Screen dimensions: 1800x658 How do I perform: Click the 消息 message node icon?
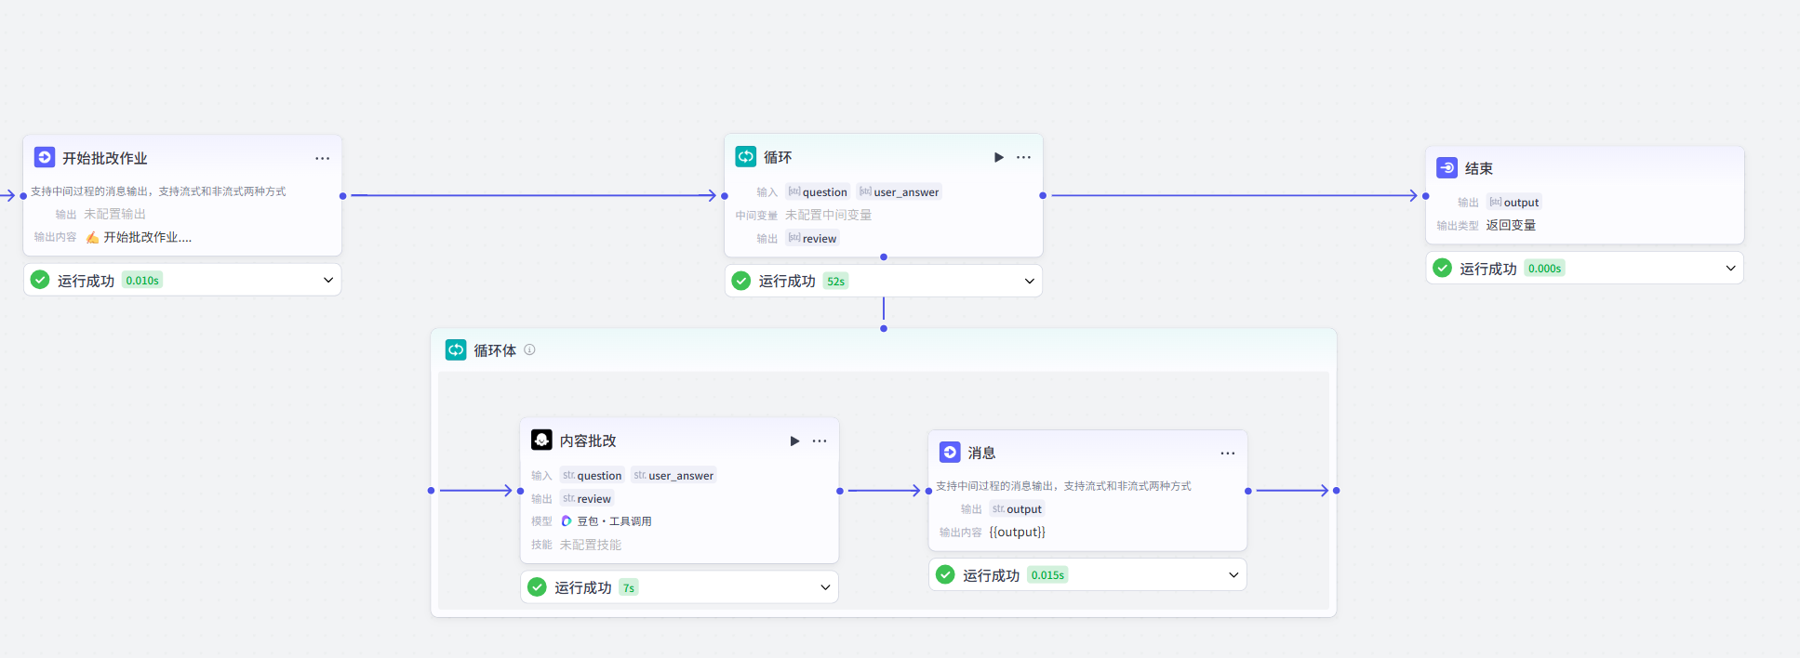click(x=950, y=452)
